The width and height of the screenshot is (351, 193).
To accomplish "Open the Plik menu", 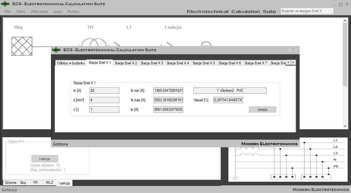I will tap(8, 12).
